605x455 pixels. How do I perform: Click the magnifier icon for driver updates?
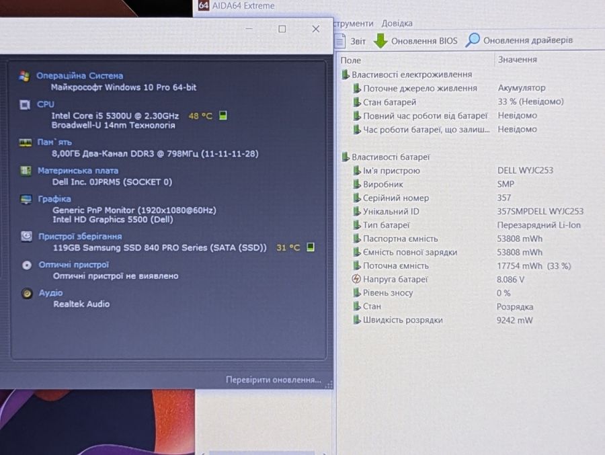tap(473, 40)
